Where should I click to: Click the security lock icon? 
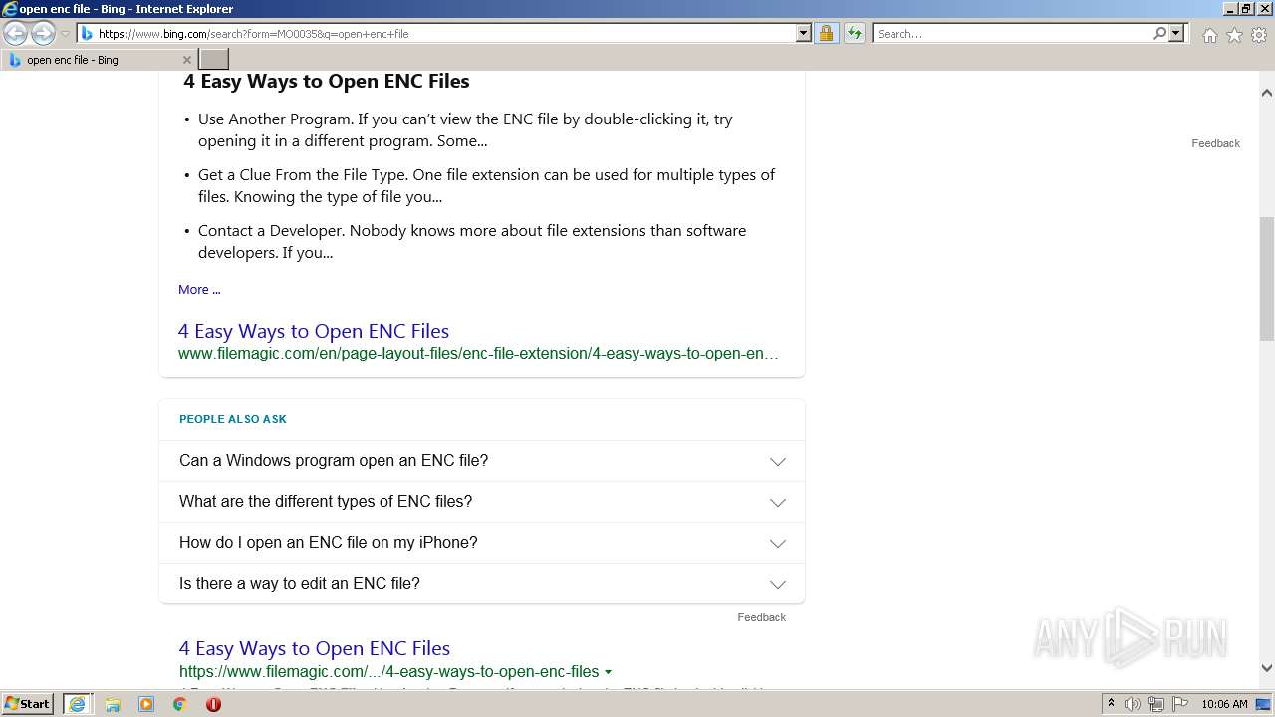826,33
